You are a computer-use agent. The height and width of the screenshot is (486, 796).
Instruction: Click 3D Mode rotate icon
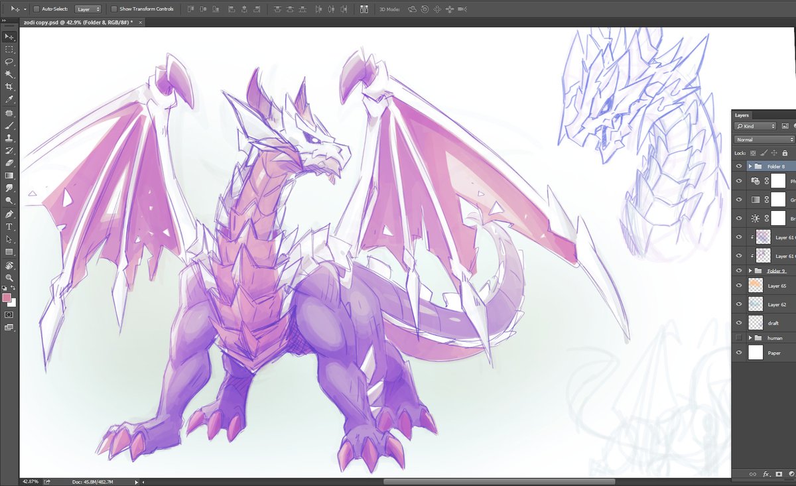(412, 9)
